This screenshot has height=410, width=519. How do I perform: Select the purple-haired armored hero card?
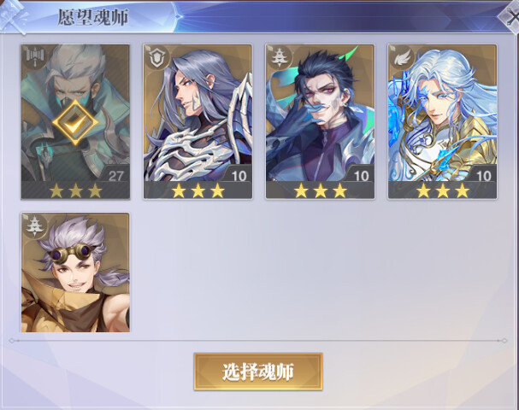coord(198,121)
